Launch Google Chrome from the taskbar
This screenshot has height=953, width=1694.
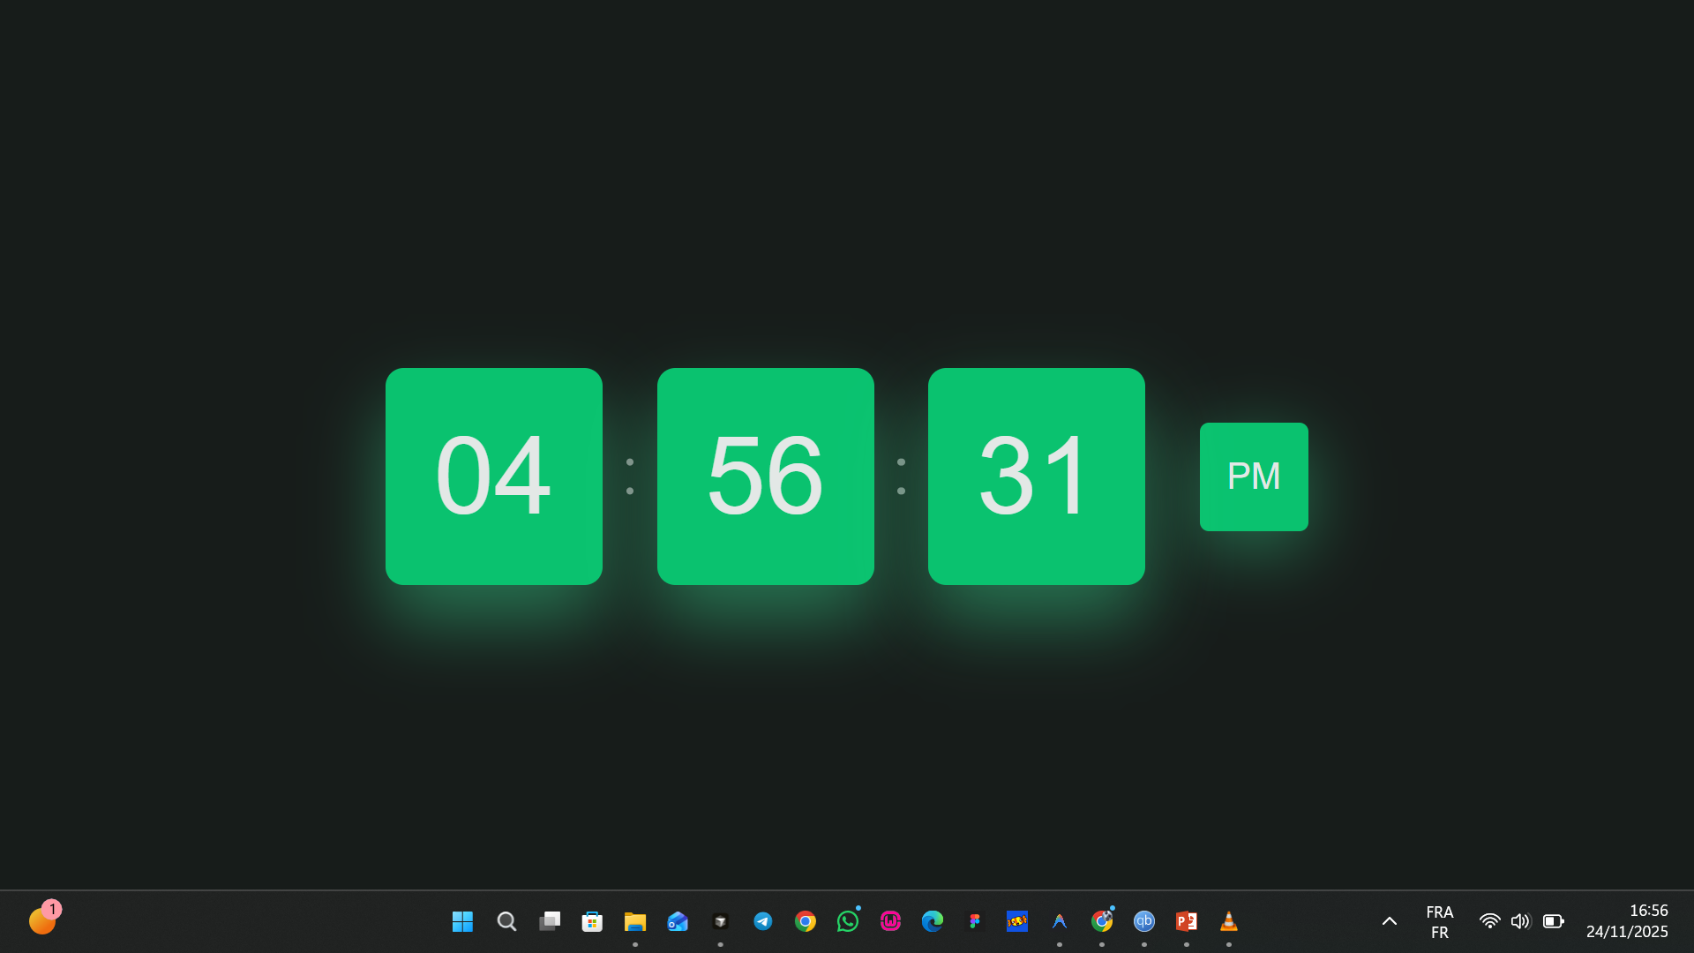pos(804,920)
